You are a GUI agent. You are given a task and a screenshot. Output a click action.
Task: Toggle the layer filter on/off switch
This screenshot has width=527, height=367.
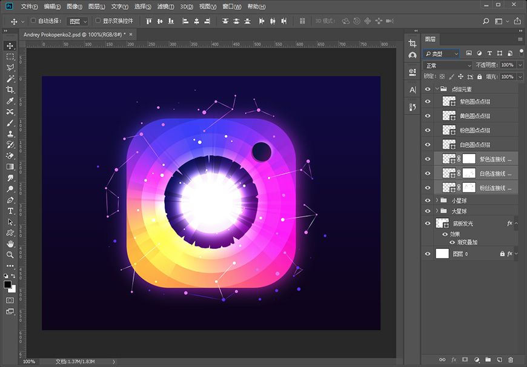522,52
